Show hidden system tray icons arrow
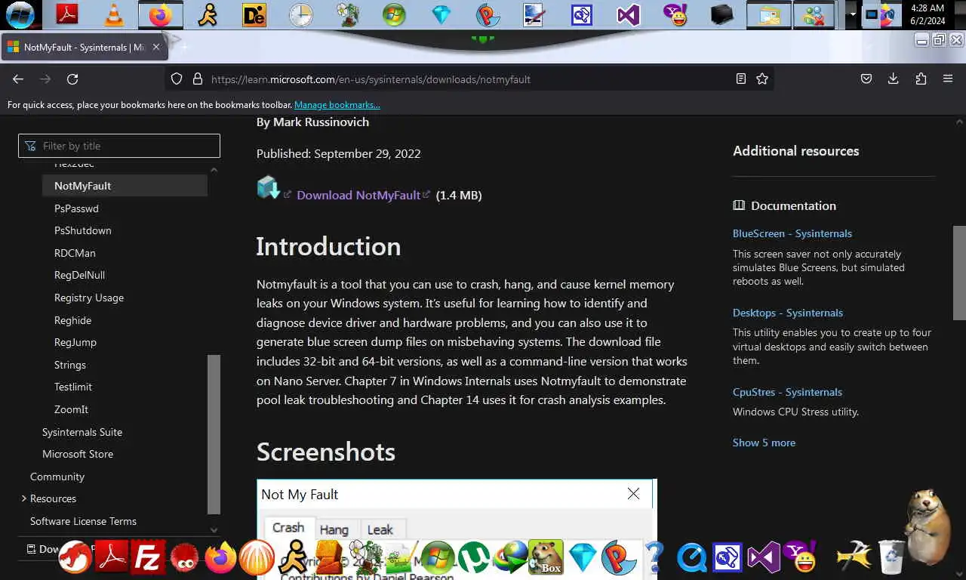The width and height of the screenshot is (966, 580). pyautogui.click(x=853, y=14)
